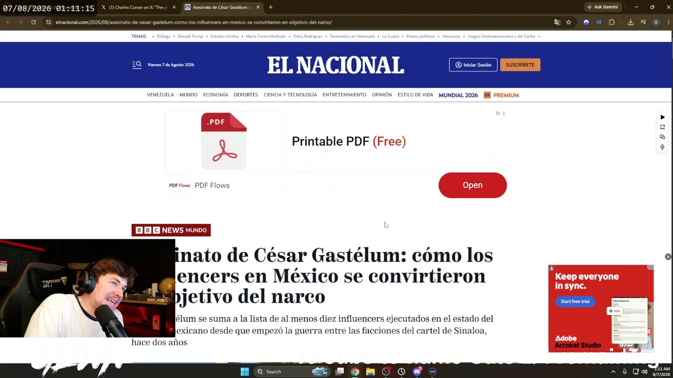Go to the El Nacional homepage logo
Screen dimensions: 673x378
click(335, 65)
